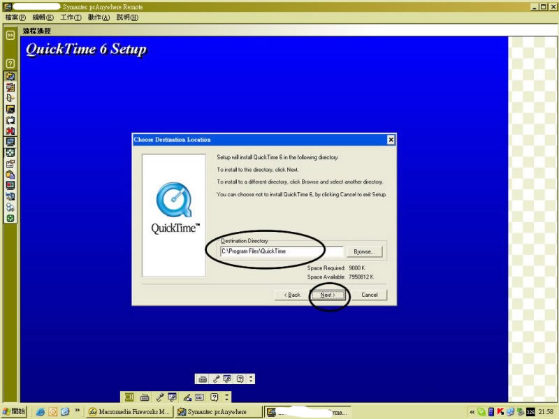The height and width of the screenshot is (419, 559).
Task: Click the microphone icon on the lower language bar
Action: 159,397
